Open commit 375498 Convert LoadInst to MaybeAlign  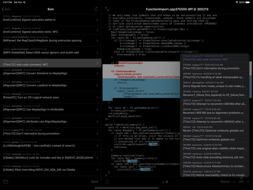pyautogui.click(x=51, y=85)
